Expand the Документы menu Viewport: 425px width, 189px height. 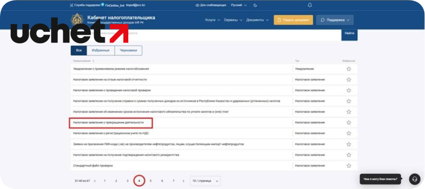pos(257,20)
